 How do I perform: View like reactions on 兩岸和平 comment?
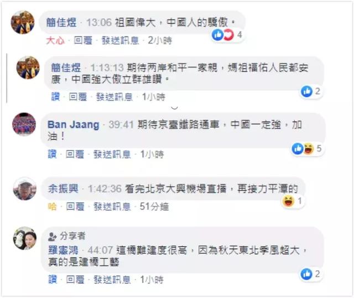pos(311,91)
